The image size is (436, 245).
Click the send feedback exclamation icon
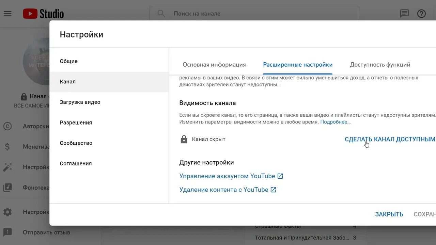pyautogui.click(x=7, y=232)
